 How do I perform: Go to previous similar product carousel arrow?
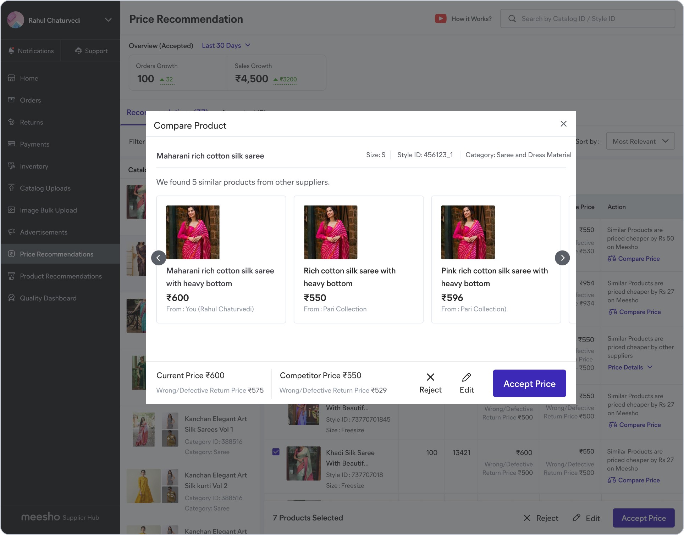pyautogui.click(x=159, y=258)
